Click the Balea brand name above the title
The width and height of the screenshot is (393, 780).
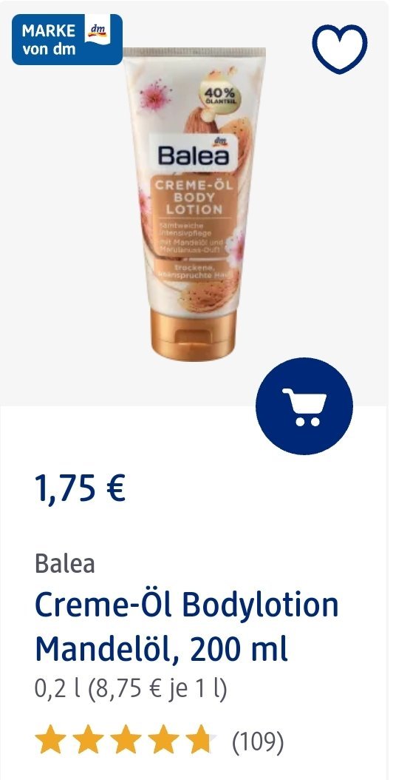click(64, 564)
